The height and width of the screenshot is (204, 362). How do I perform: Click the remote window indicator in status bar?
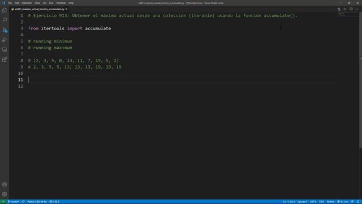pos(3,202)
